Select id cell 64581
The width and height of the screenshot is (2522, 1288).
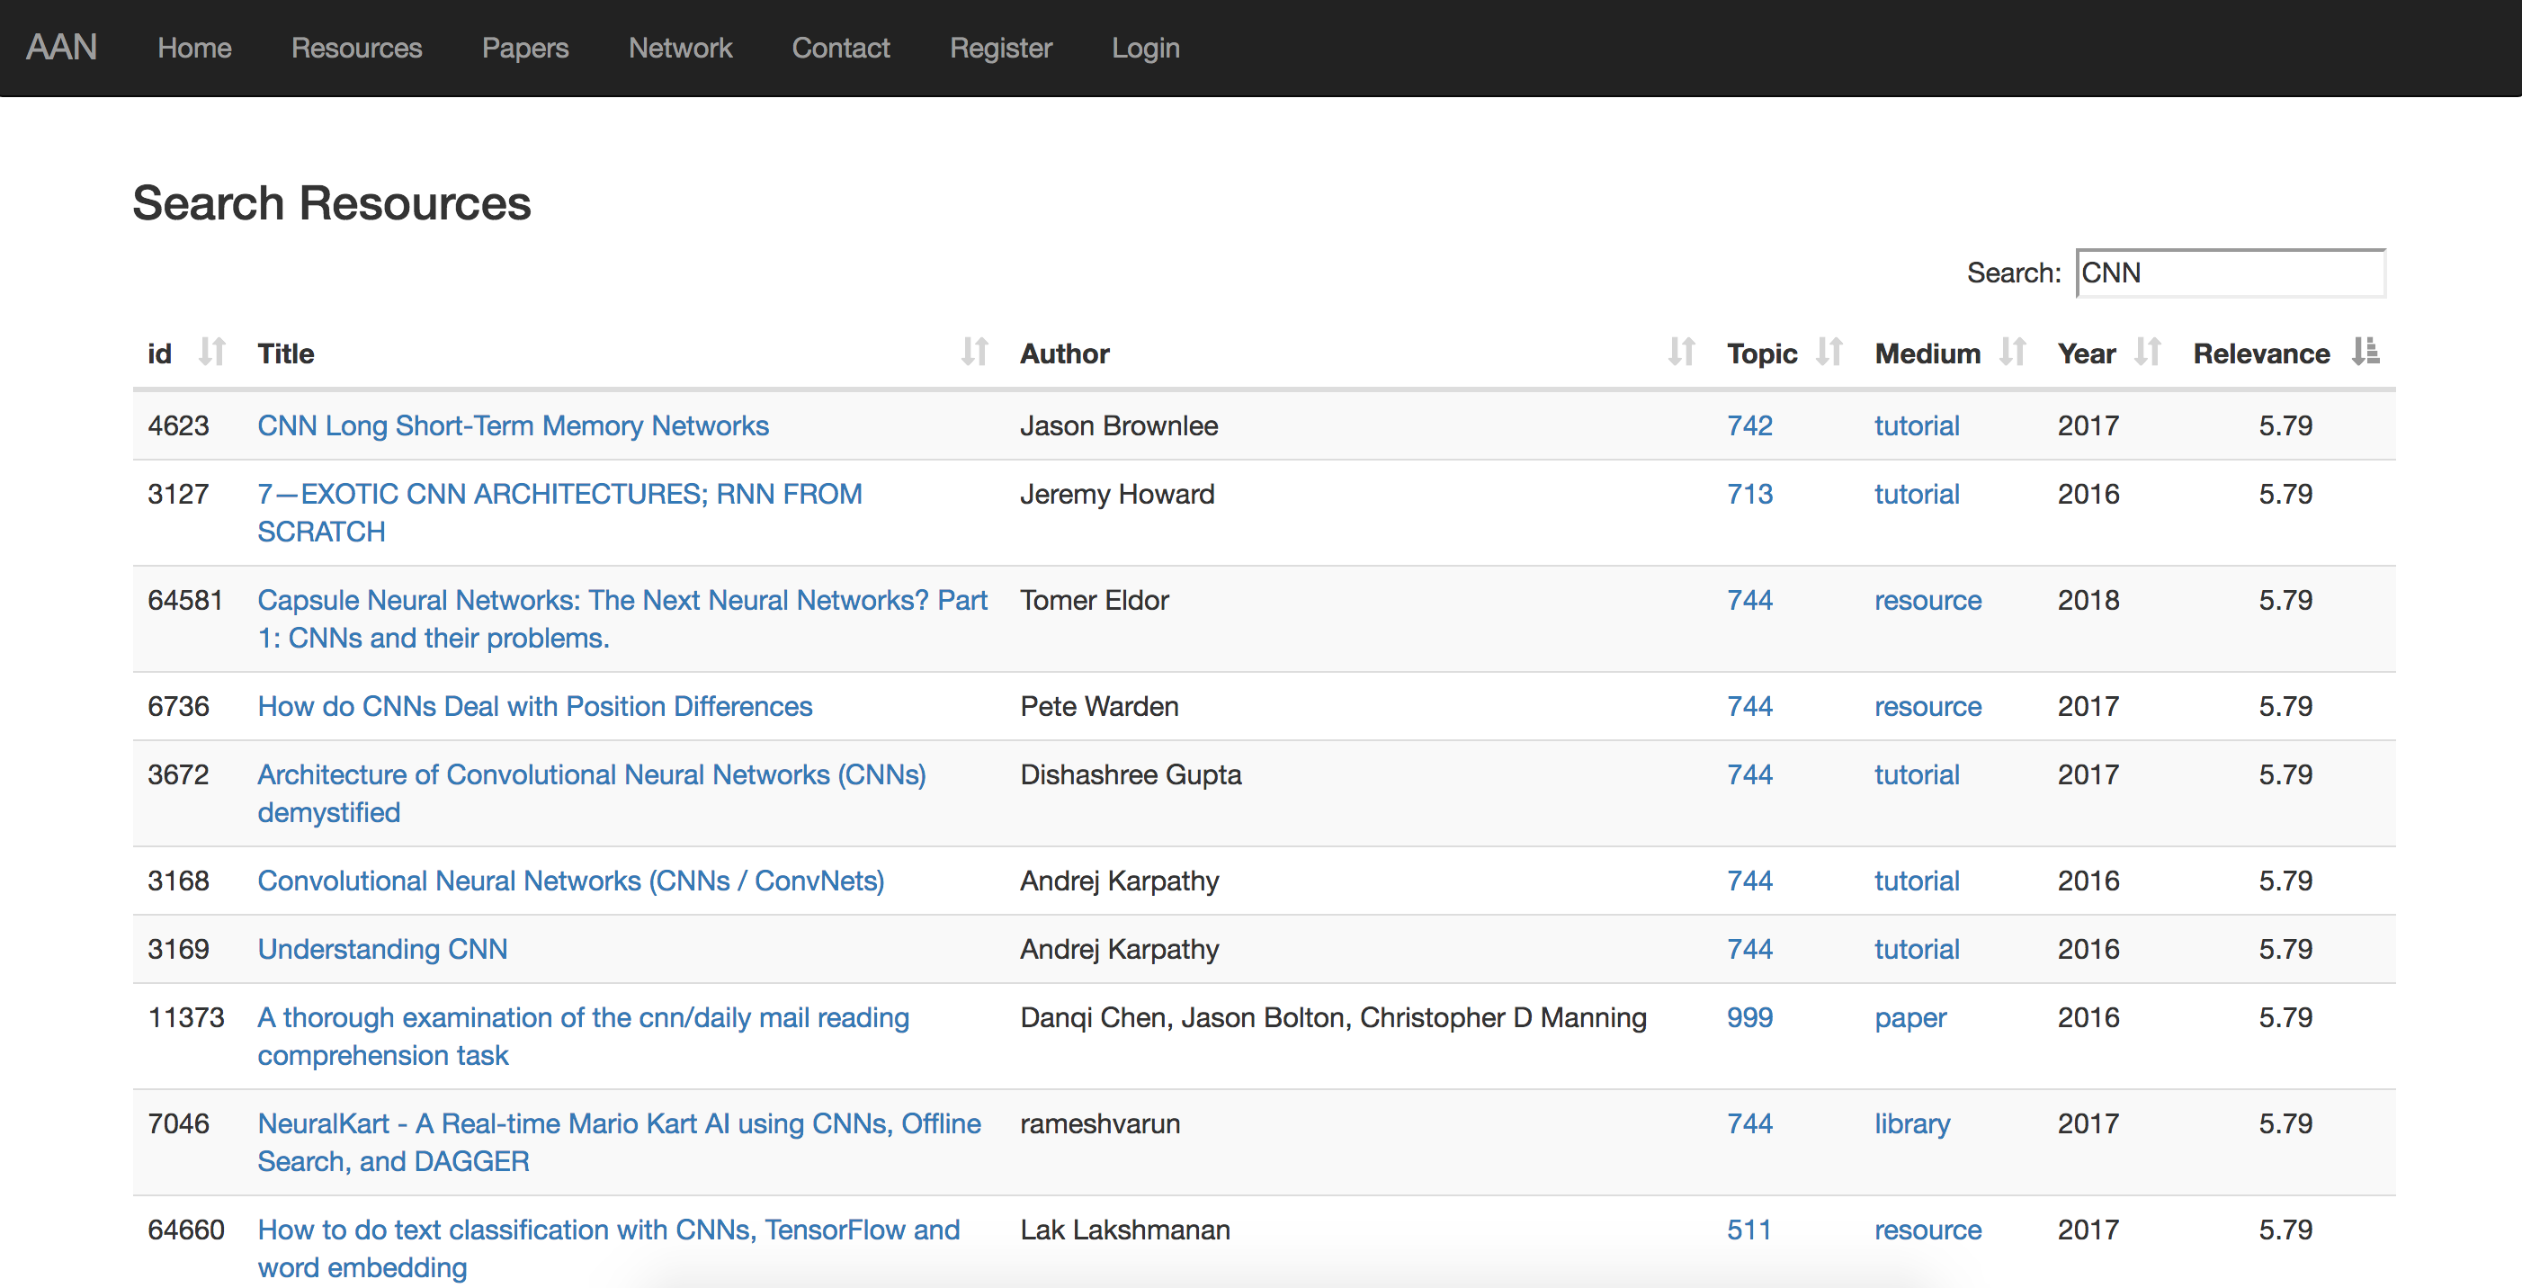pos(185,601)
